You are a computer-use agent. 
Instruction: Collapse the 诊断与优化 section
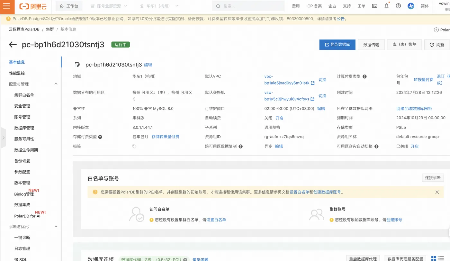[56, 227]
